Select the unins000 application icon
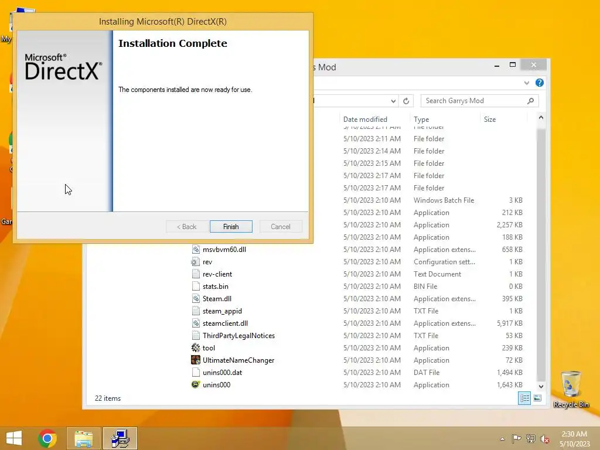Image resolution: width=600 pixels, height=450 pixels. tap(196, 384)
